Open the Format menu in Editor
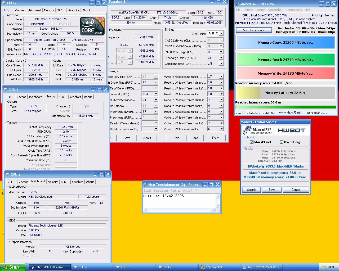This screenshot has width=339, height=271. tap(175, 191)
